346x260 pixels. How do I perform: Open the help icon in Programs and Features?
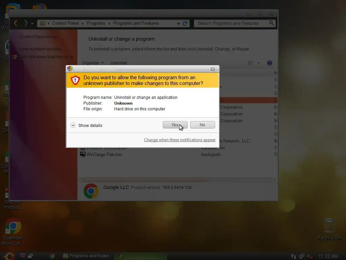pyautogui.click(x=269, y=63)
